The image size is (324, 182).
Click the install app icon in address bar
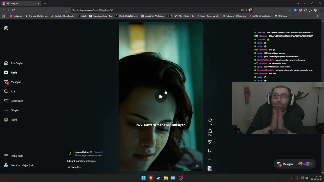[242, 10]
